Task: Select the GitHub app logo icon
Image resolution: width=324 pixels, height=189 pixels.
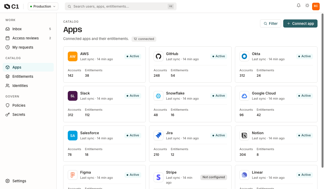Action: click(x=158, y=56)
